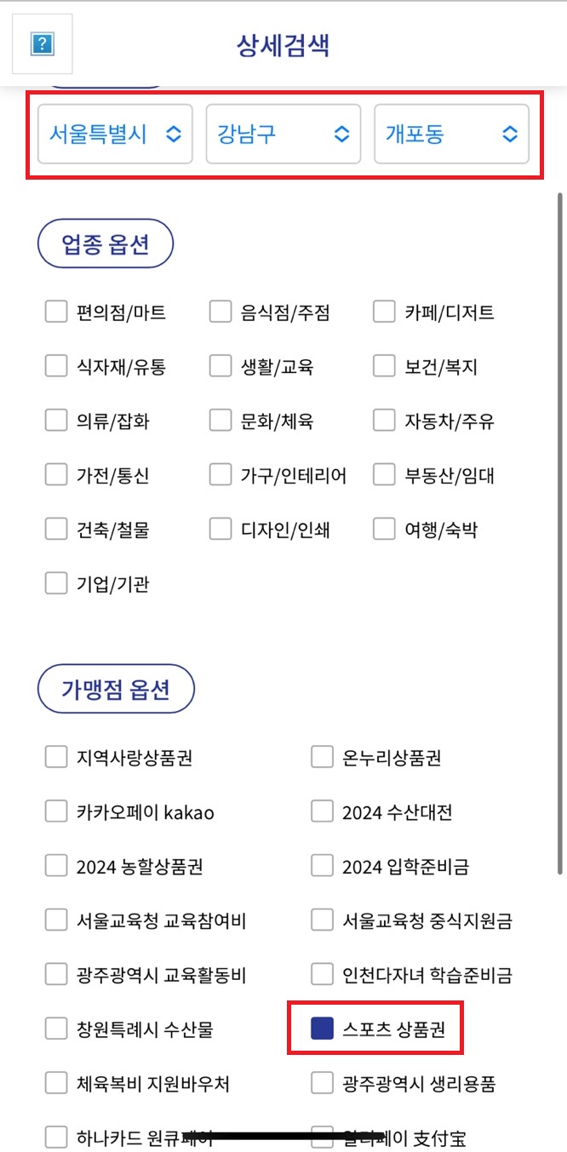Viewport: 567px width, 1152px height.
Task: Open the 강남구 district dropdown
Action: click(283, 134)
